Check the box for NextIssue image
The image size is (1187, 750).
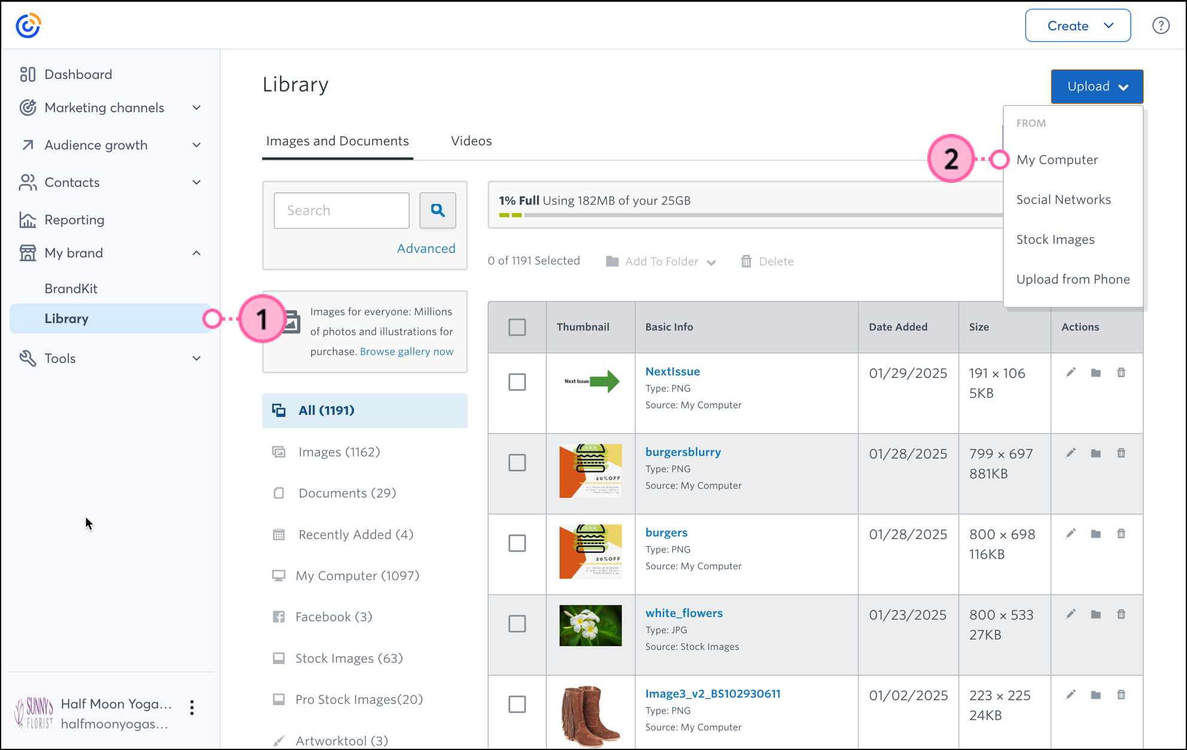[517, 382]
